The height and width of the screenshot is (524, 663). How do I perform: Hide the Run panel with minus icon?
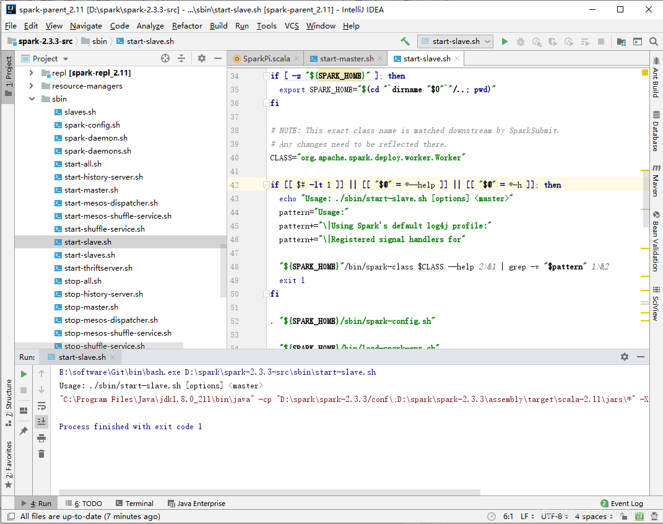[x=641, y=357]
